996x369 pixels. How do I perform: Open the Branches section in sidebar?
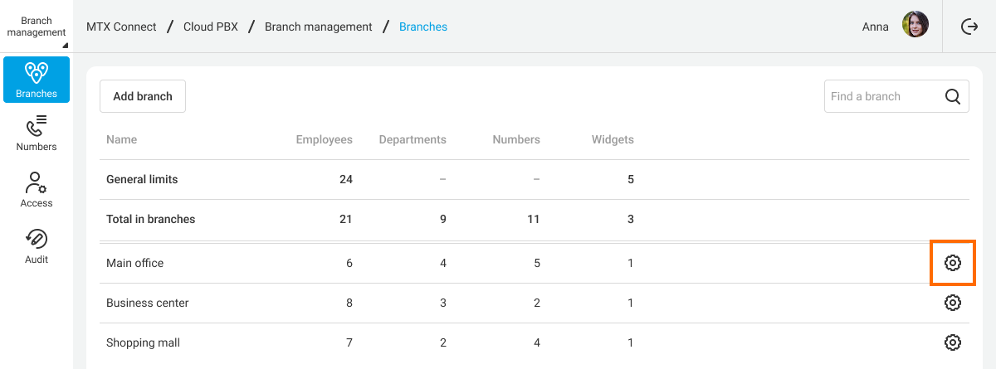click(37, 80)
